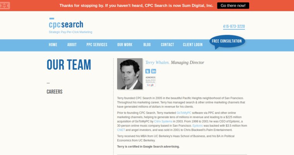Open the CNET link in the bio
Viewport: 294px width, 155px height.
coord(121,130)
